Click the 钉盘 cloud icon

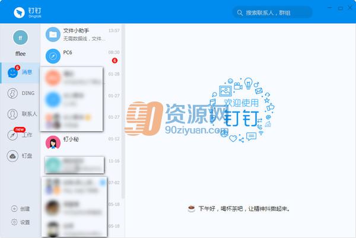click(12, 156)
